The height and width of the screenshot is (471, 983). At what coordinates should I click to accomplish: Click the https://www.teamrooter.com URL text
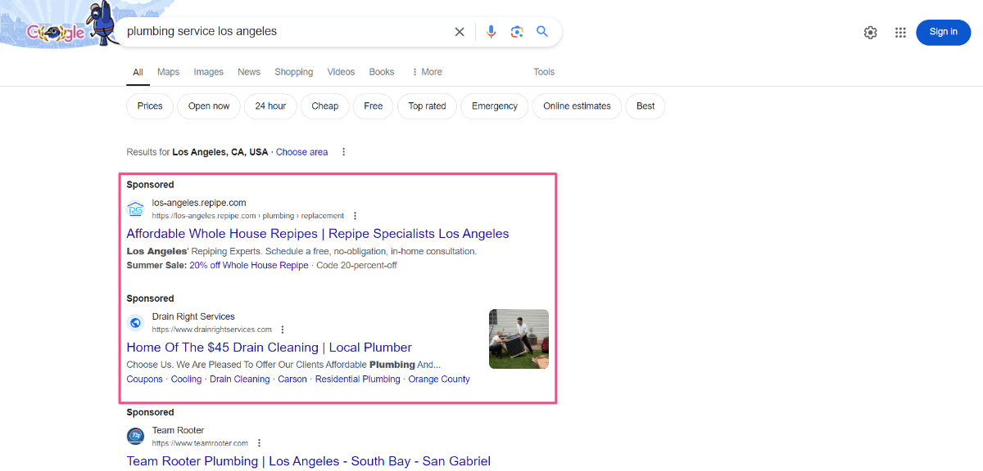200,443
